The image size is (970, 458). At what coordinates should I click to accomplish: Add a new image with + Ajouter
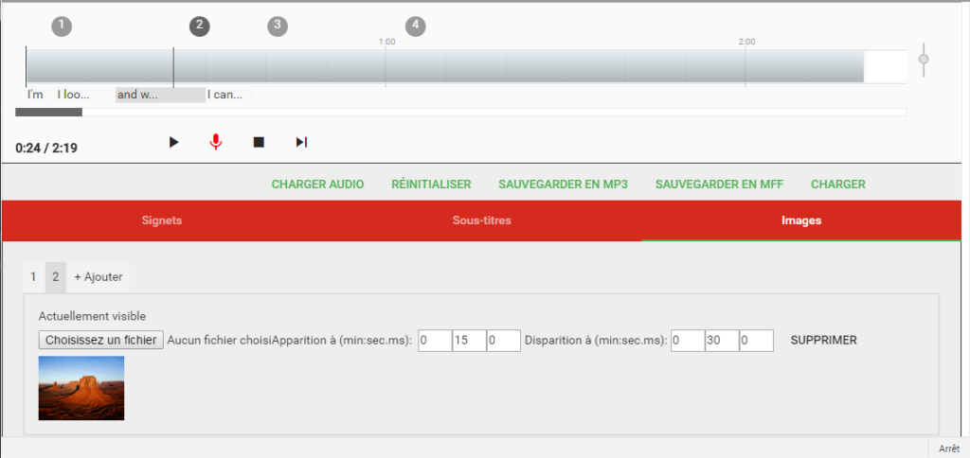point(99,276)
